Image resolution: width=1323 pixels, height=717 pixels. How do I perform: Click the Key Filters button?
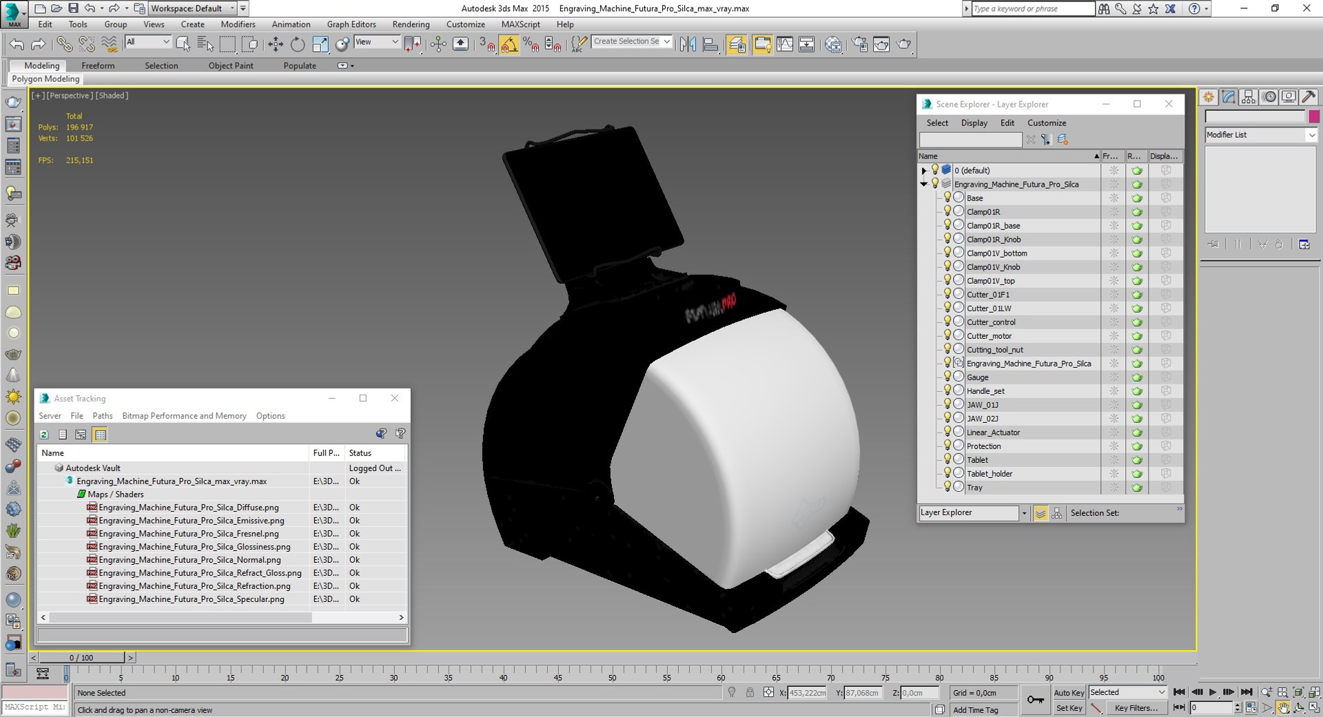tap(1136, 708)
